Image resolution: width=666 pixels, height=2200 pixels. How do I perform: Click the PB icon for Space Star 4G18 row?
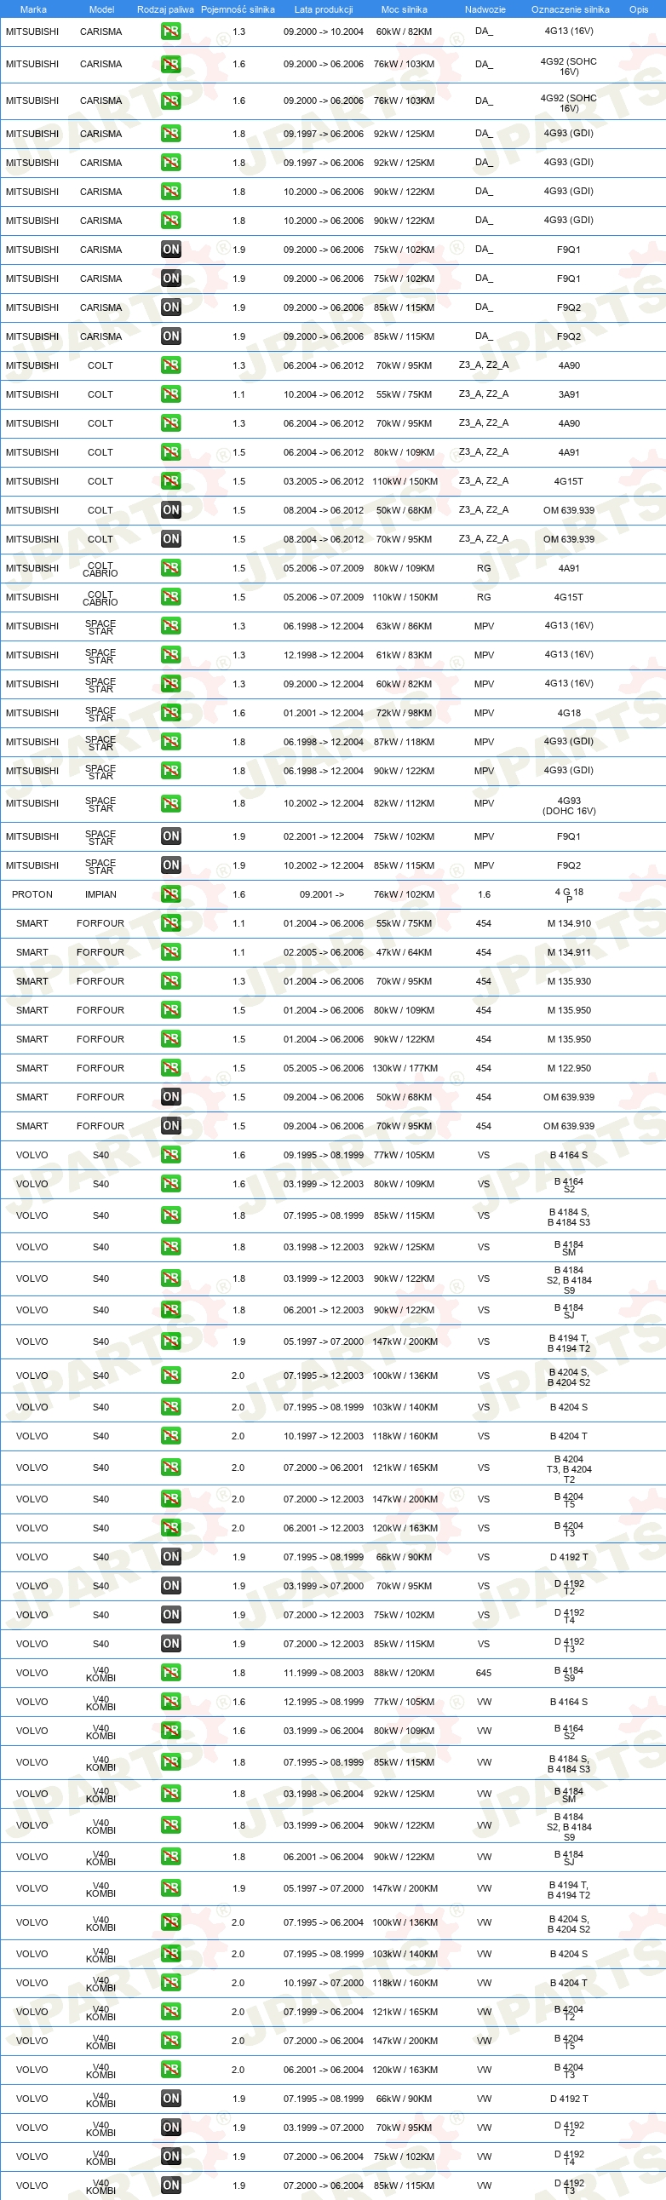(171, 713)
